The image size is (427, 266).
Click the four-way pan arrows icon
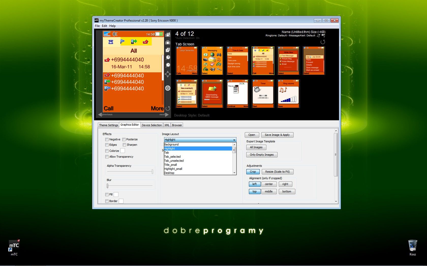(x=168, y=74)
